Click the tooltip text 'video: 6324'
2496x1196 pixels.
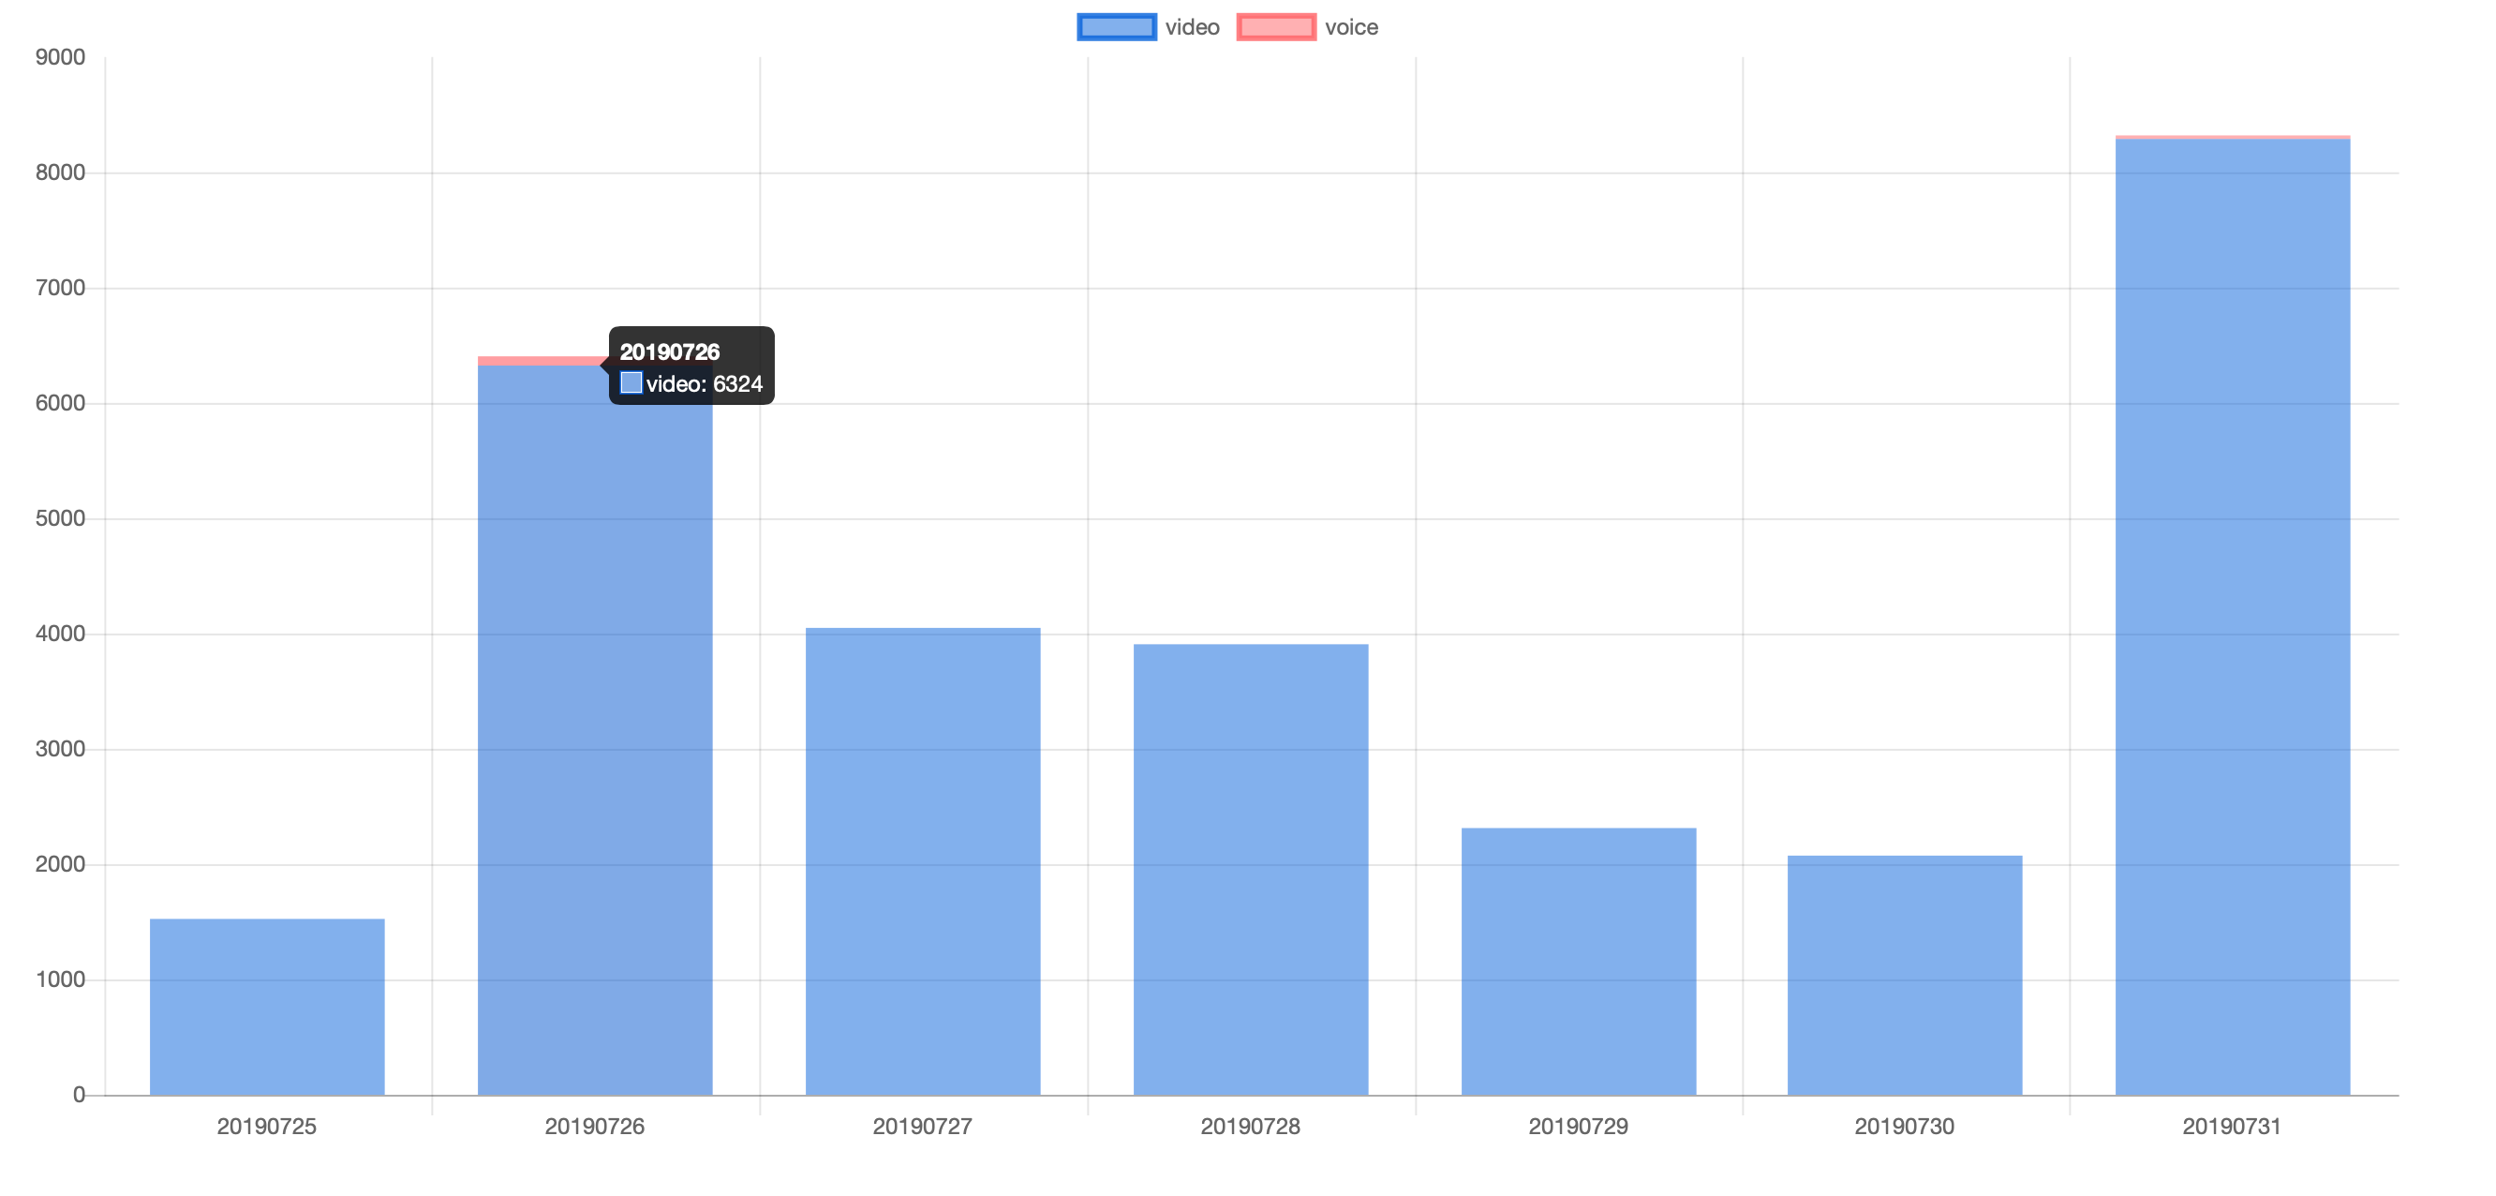coord(705,383)
